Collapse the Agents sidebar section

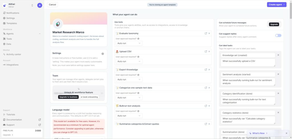click(40, 34)
